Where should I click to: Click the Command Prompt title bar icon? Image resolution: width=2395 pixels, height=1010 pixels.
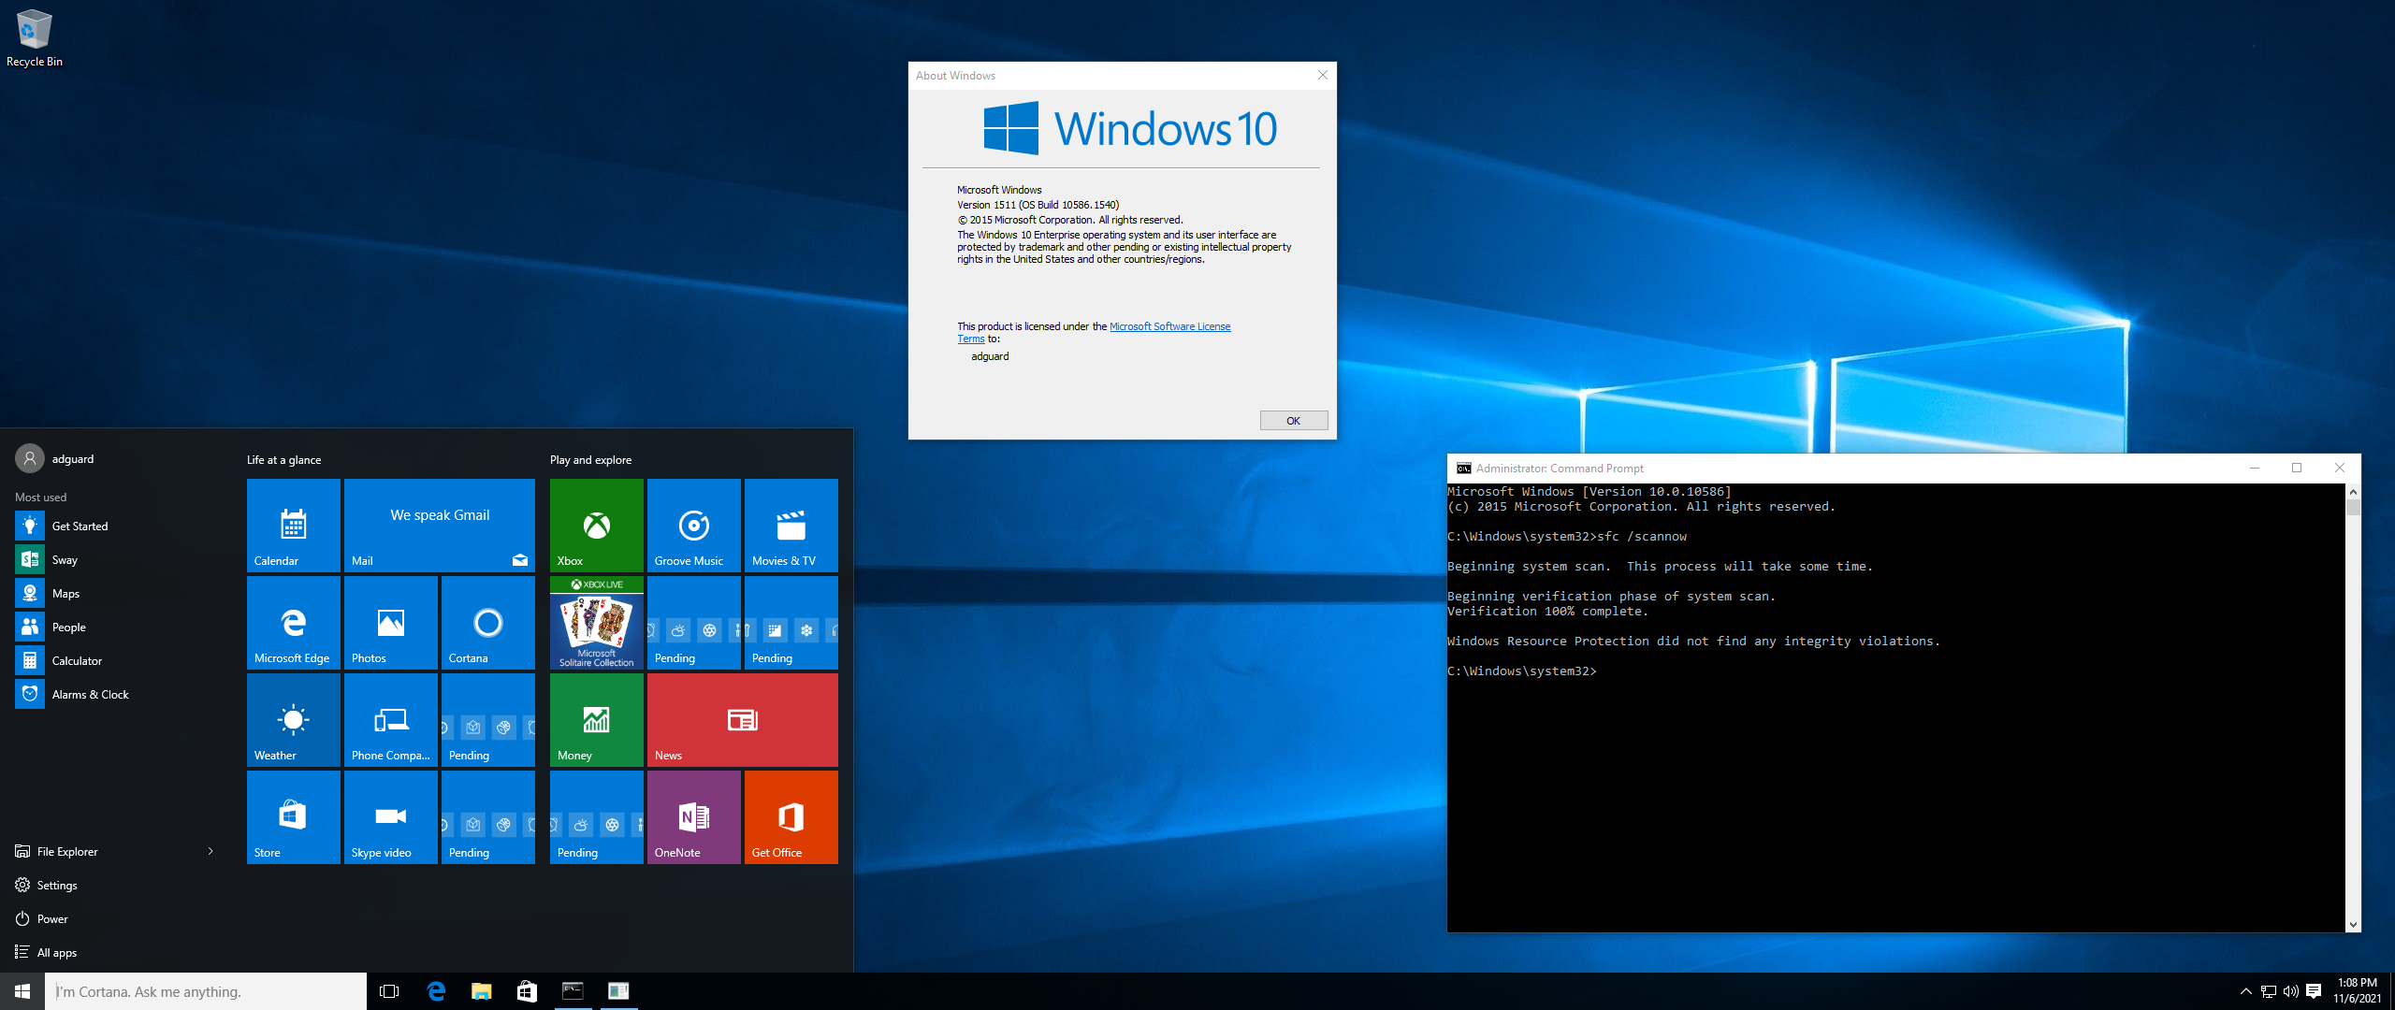pos(1464,469)
